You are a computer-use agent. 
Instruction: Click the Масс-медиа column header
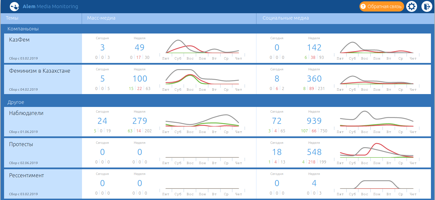(101, 18)
